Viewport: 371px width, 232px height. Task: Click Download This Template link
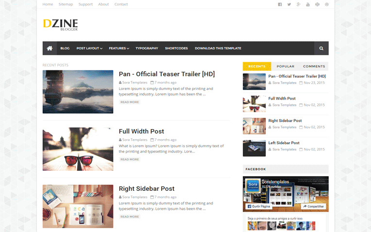pos(218,48)
